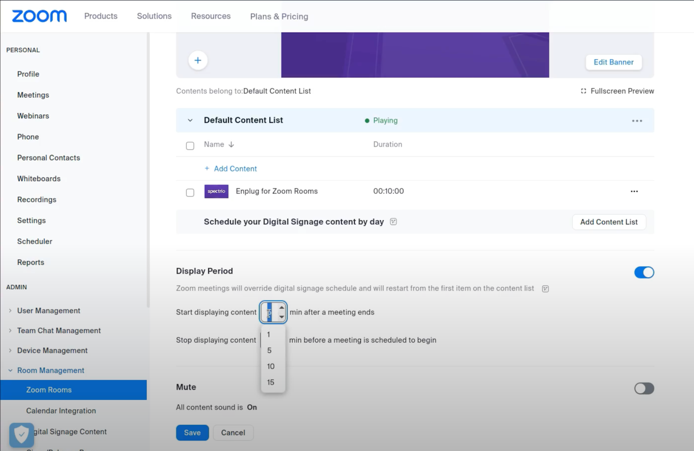The height and width of the screenshot is (451, 694).
Task: Select Zoom Rooms in sidebar
Action: (73, 390)
